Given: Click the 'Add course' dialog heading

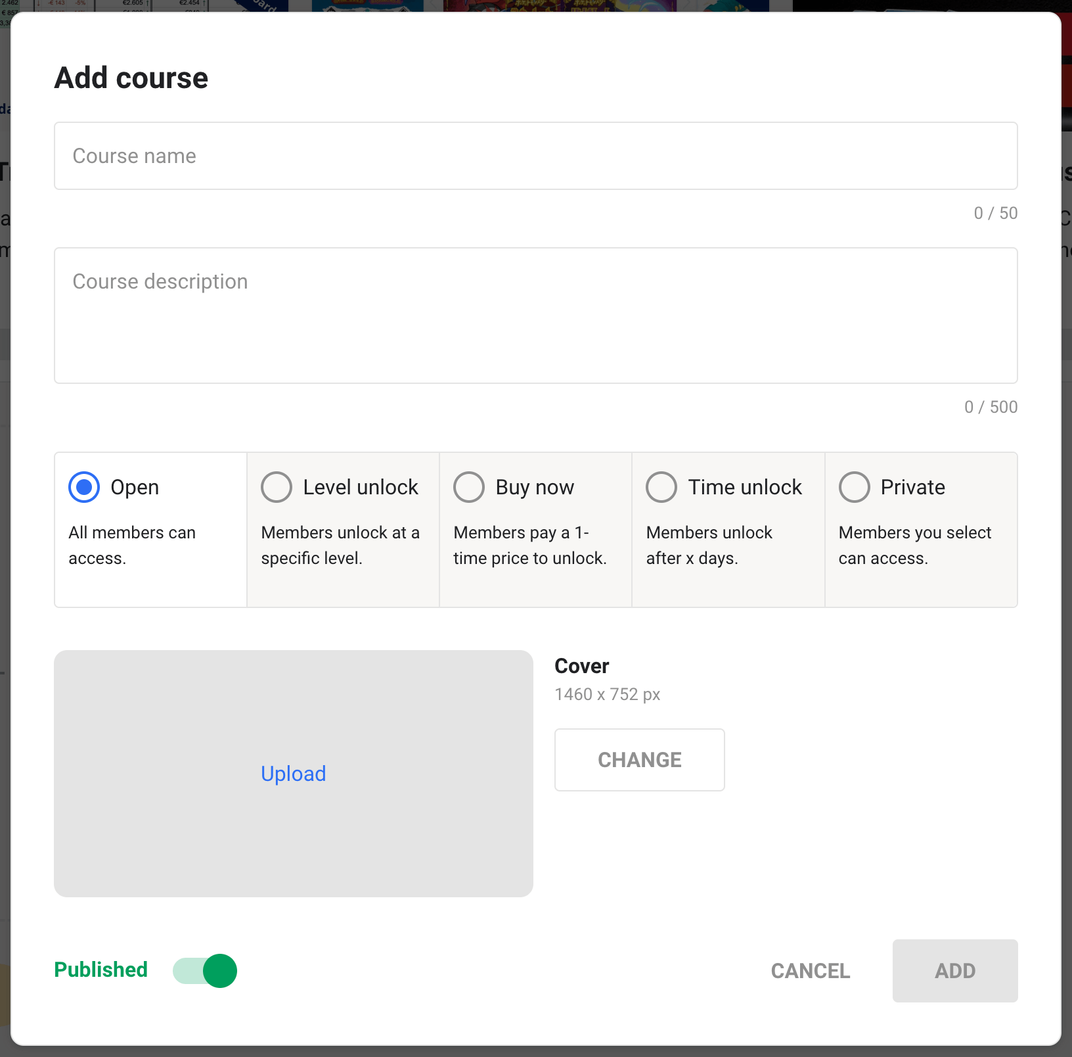Looking at the screenshot, I should click(x=131, y=78).
